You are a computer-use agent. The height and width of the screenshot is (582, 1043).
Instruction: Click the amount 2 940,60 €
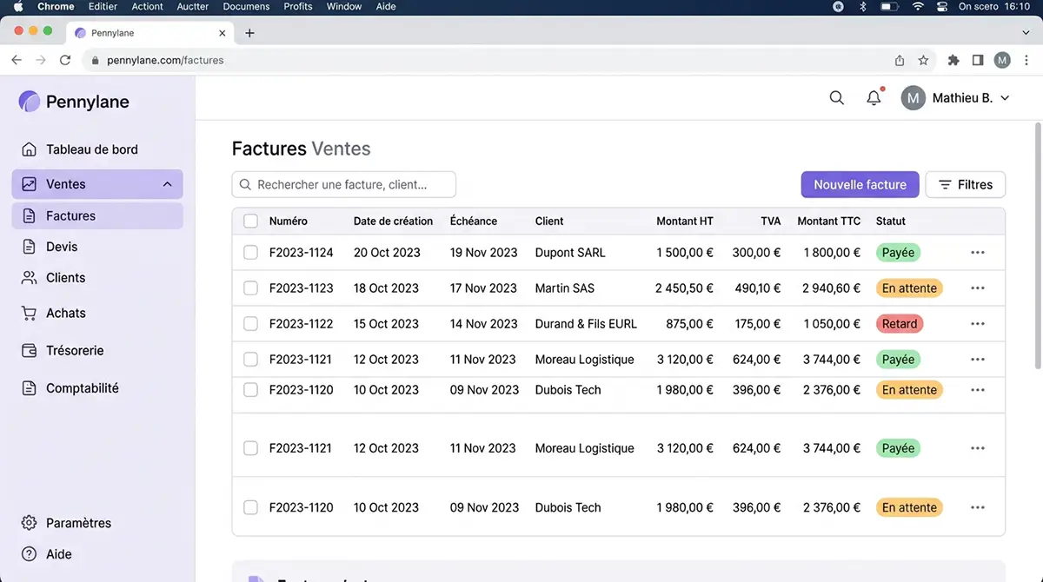(832, 288)
